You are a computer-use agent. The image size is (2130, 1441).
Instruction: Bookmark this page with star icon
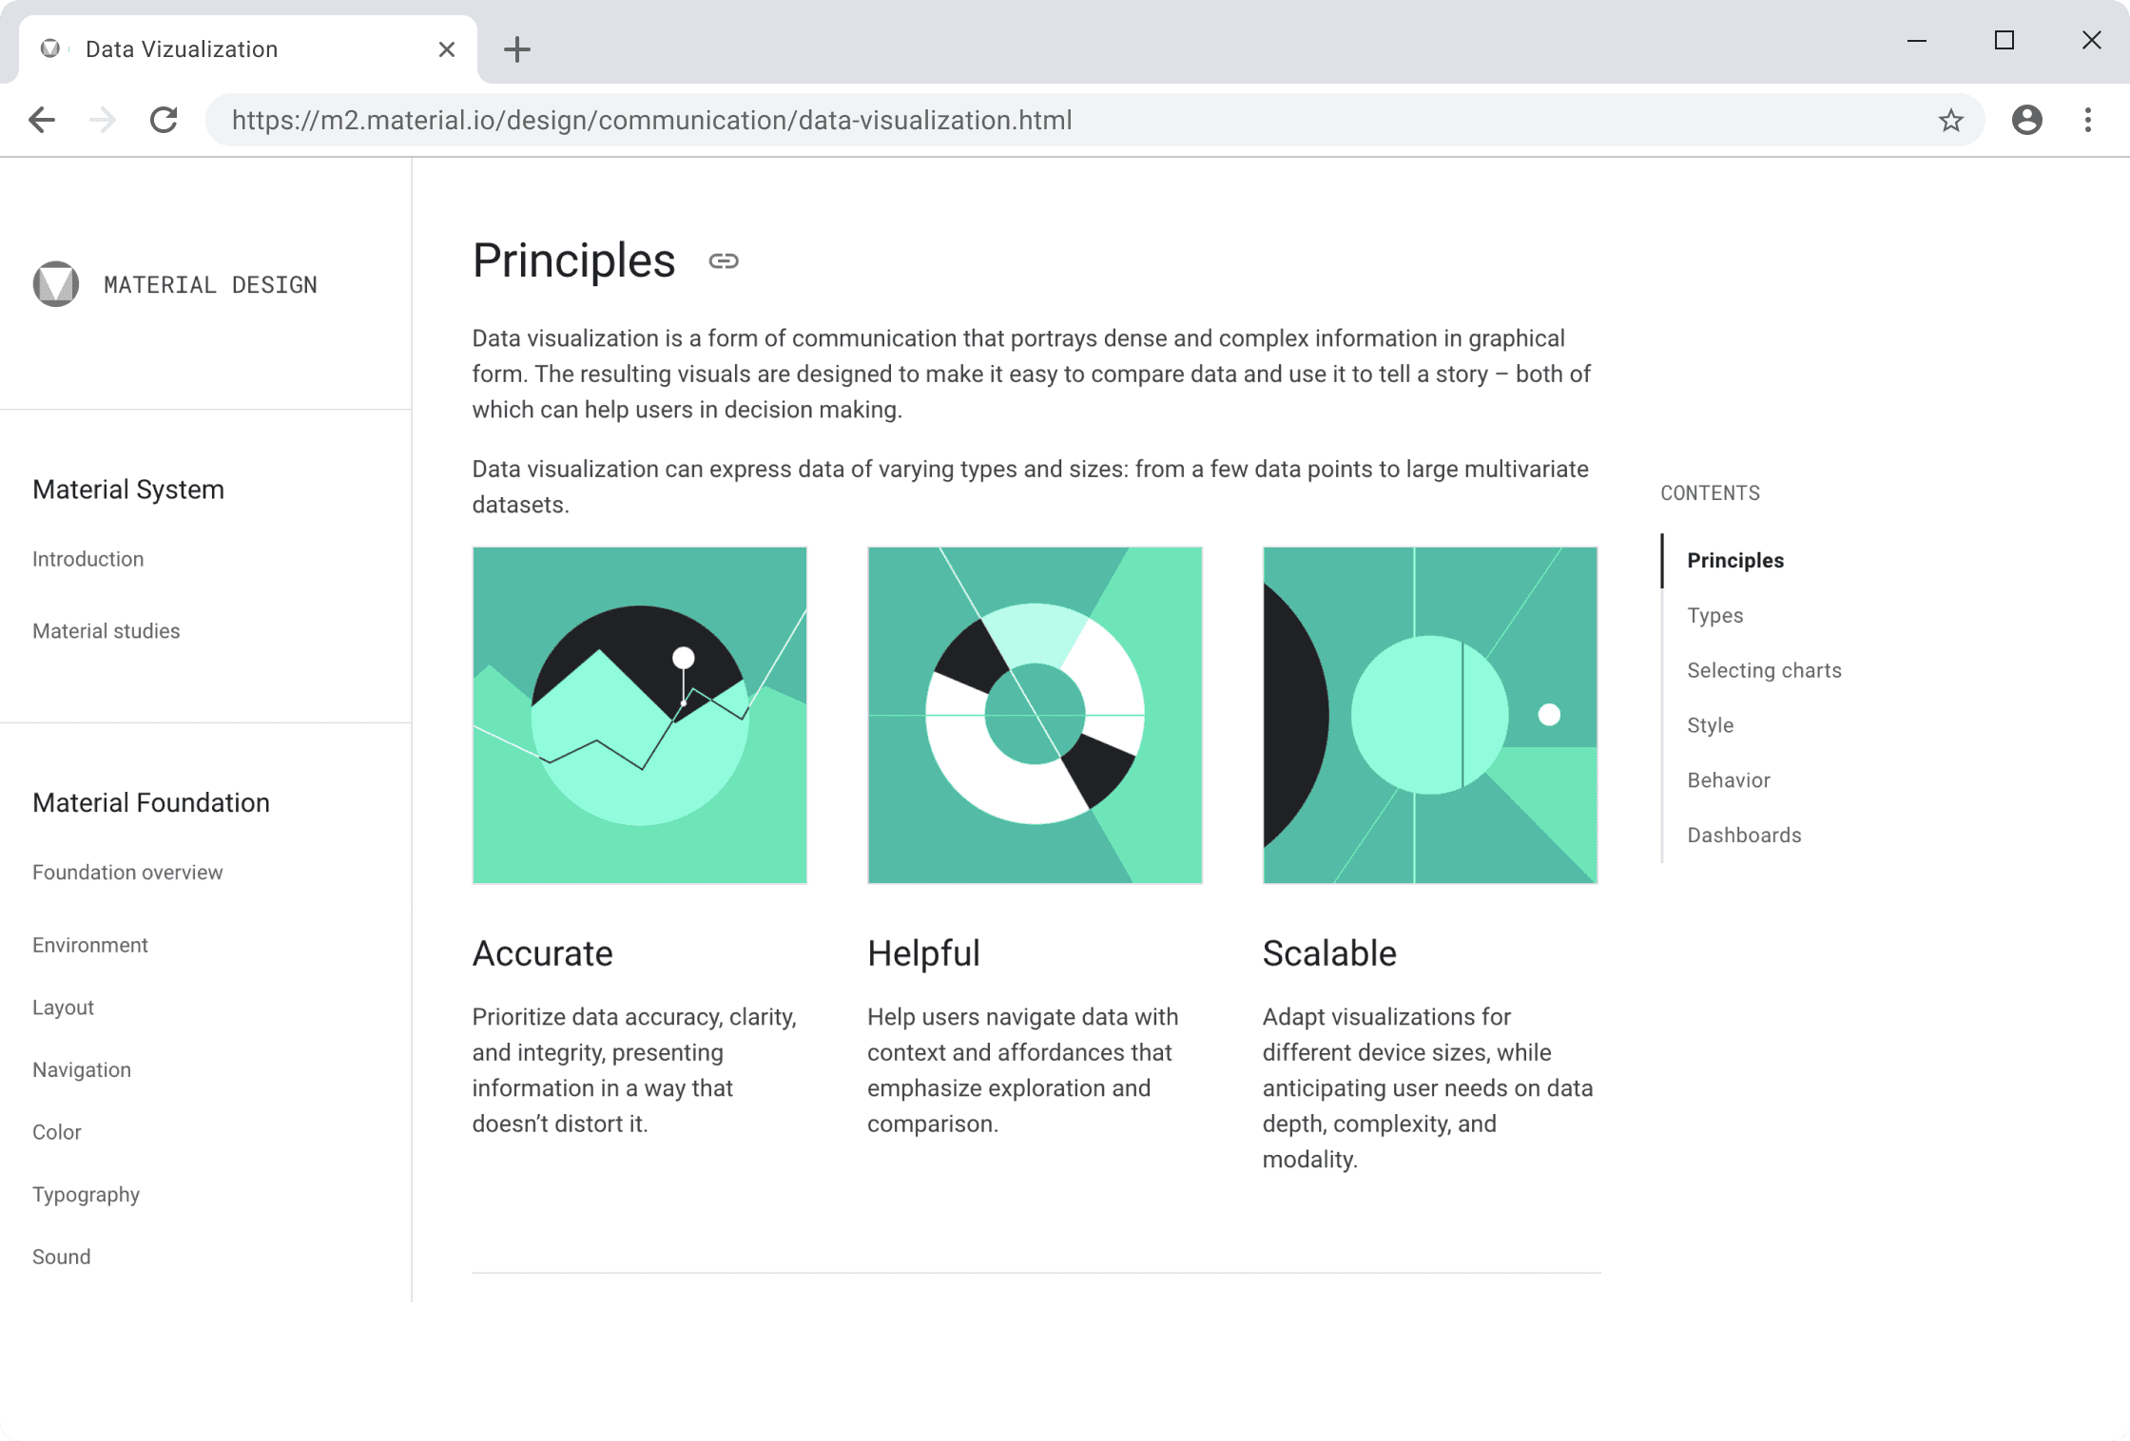click(1950, 120)
